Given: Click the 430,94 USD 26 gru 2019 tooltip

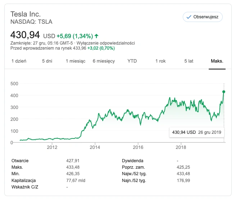Looking at the screenshot, I should (x=197, y=132).
